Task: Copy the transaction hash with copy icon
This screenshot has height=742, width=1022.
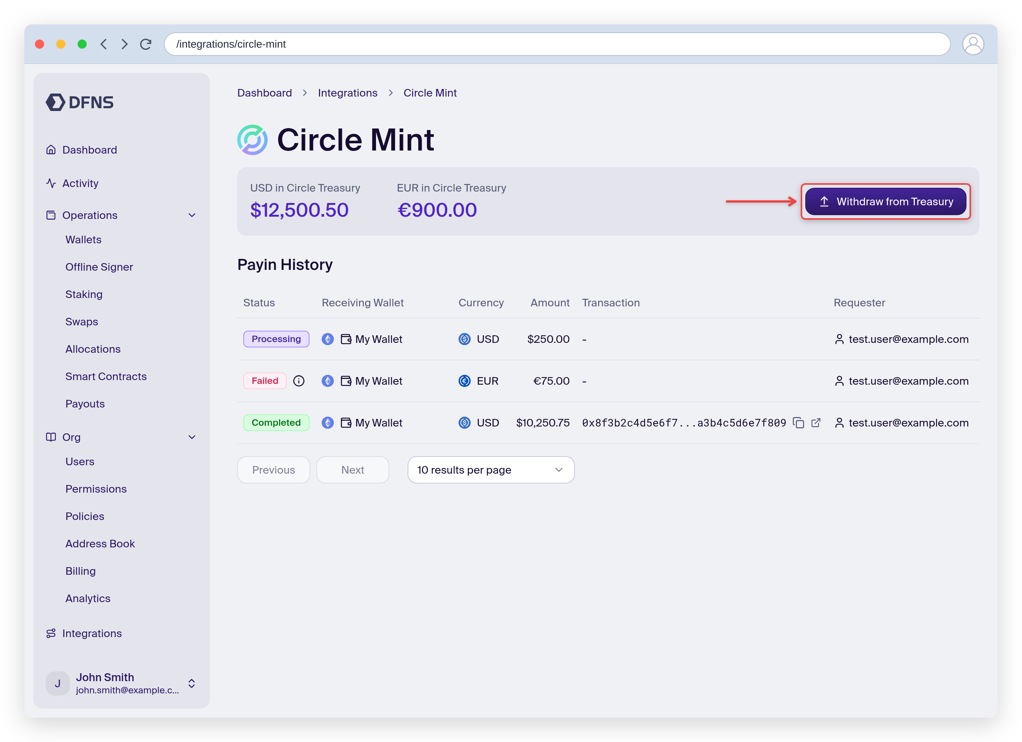Action: 798,423
